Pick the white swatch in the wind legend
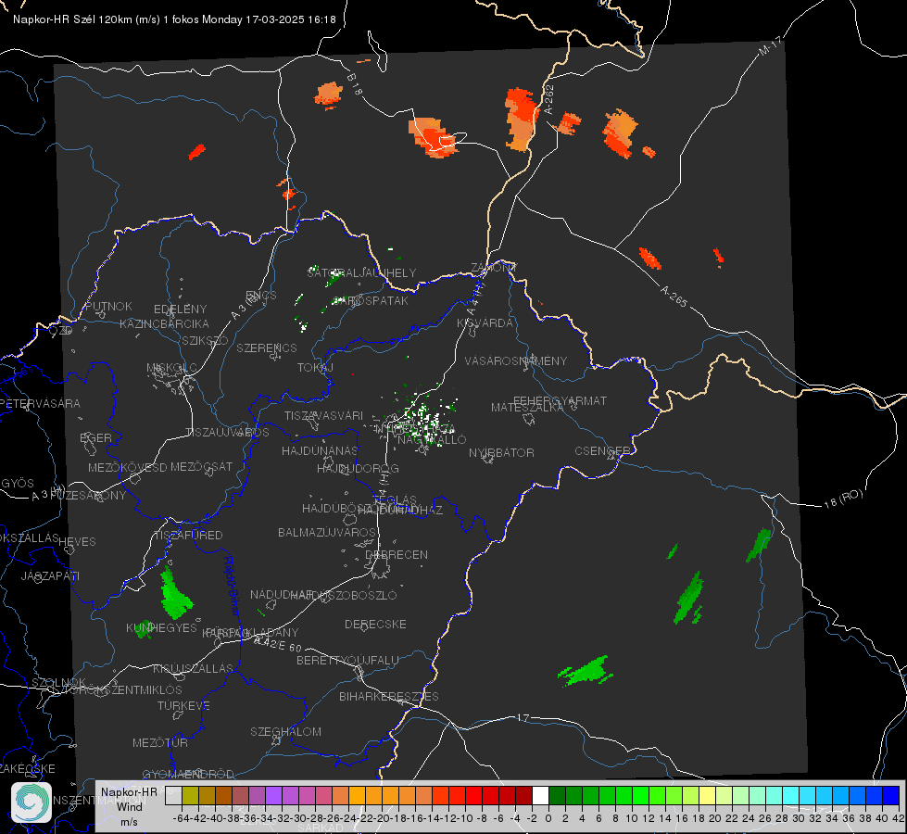 [540, 795]
